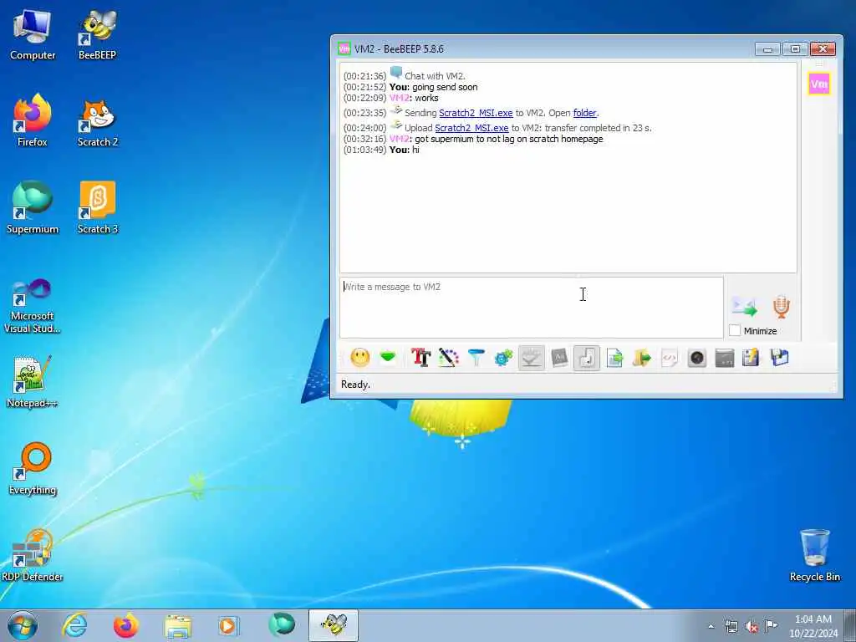The width and height of the screenshot is (856, 642).
Task: Click the muted volume tray icon
Action: click(752, 626)
